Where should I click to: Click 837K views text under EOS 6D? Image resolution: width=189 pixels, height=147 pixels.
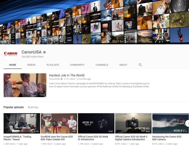(121, 144)
